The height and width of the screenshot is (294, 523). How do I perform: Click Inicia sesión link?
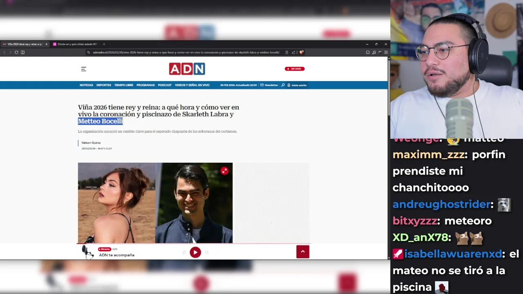pyautogui.click(x=297, y=85)
